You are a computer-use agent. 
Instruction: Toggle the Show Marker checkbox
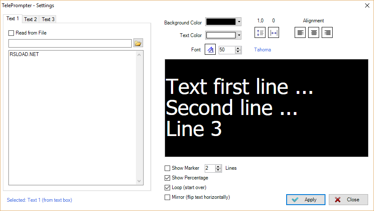pyautogui.click(x=167, y=168)
